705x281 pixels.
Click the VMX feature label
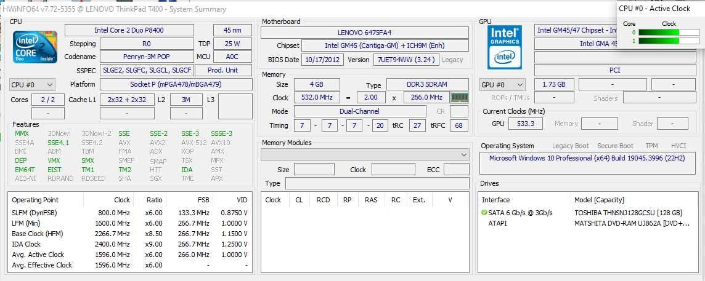coord(54,160)
